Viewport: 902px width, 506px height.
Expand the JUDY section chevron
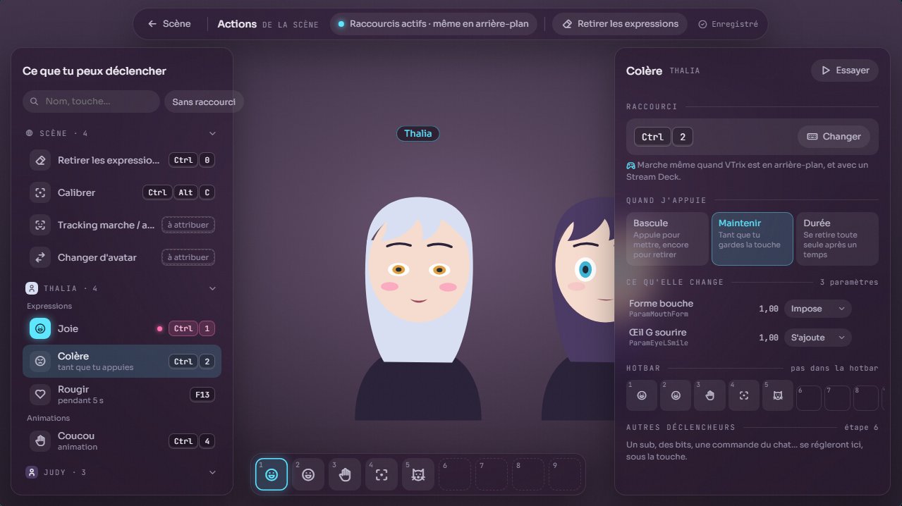pyautogui.click(x=212, y=472)
